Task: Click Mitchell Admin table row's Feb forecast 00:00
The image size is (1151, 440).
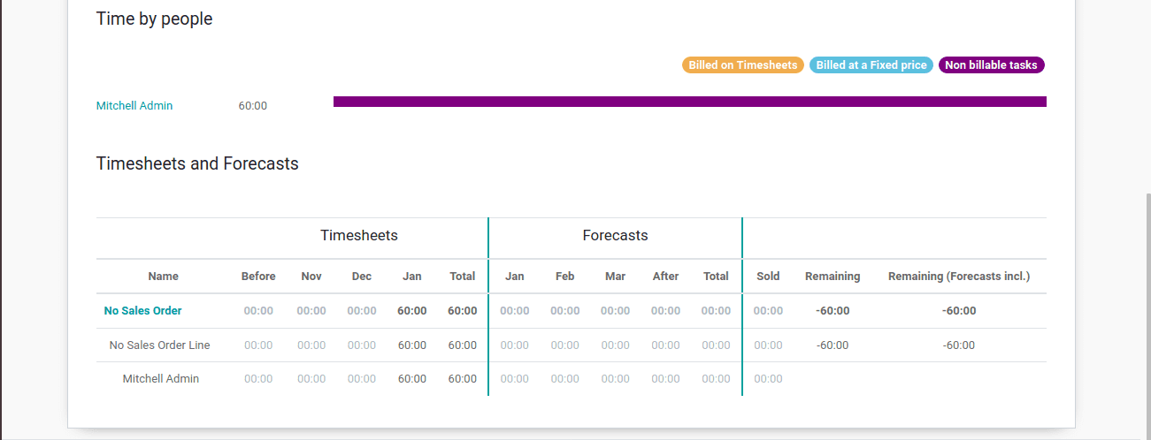Action: point(565,379)
